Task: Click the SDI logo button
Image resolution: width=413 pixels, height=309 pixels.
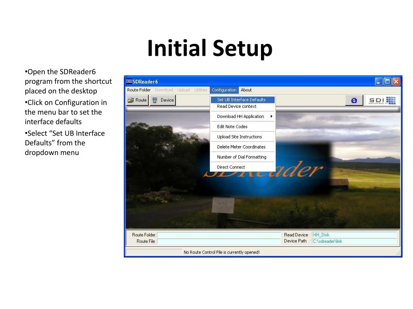Action: coord(382,100)
